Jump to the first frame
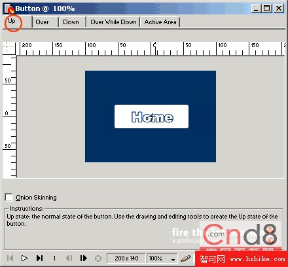288x267 pixels. tap(10, 258)
